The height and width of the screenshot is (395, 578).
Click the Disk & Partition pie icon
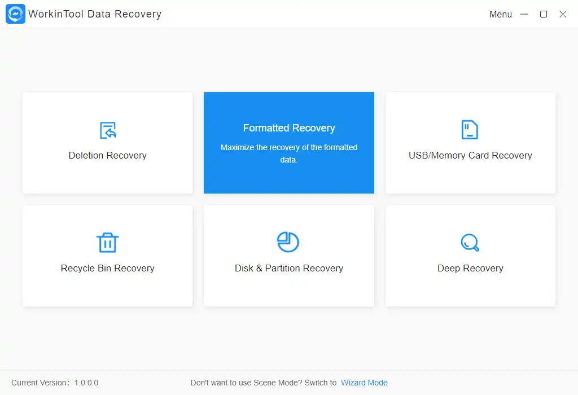click(x=288, y=242)
